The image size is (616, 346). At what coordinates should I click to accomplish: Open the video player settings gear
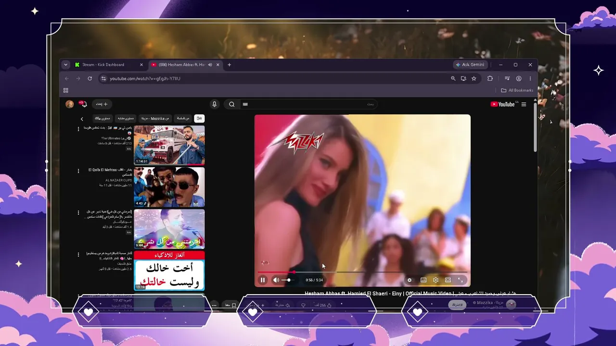click(x=436, y=280)
